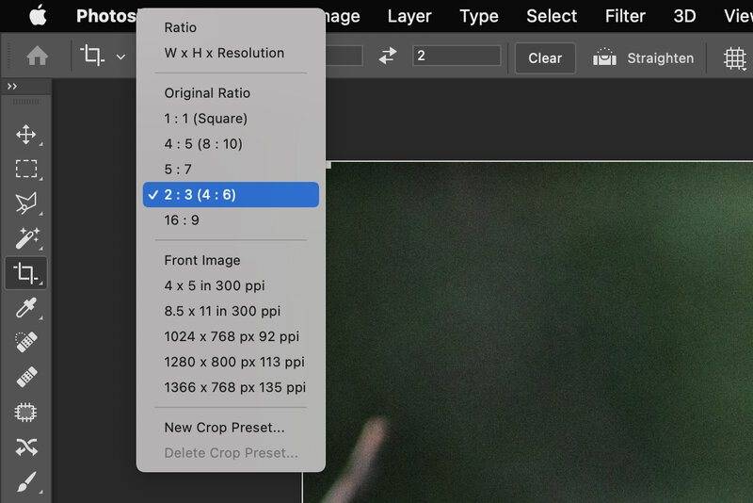This screenshot has height=503, width=753.
Task: Swap width and height with the arrows icon
Action: point(387,56)
